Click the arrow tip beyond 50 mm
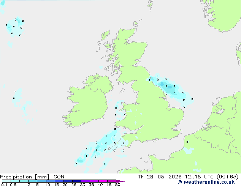Viewport: 241px width, 186px height. [x=121, y=181]
